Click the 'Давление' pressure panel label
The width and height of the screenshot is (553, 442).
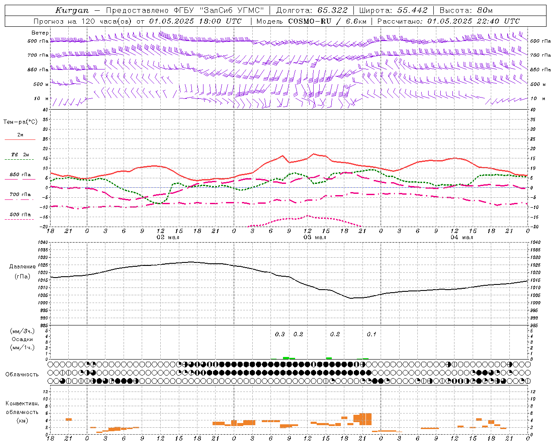click(x=22, y=267)
